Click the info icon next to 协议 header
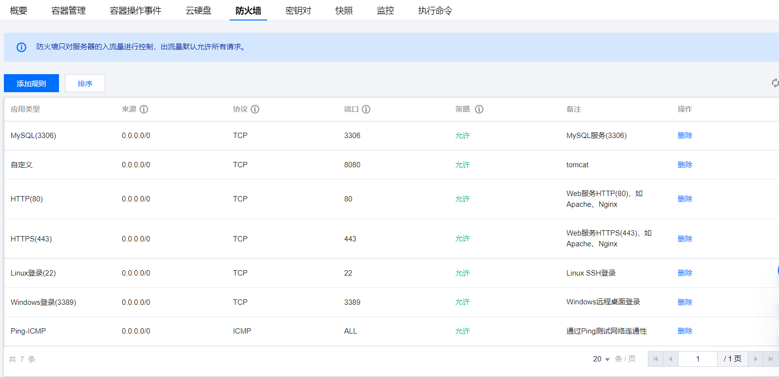 [x=255, y=109]
